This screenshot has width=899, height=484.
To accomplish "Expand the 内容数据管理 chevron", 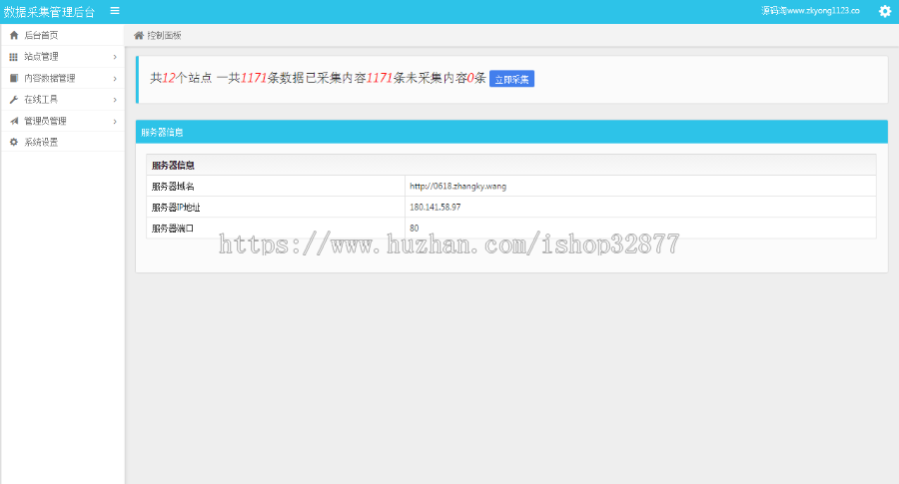I will 115,79.
